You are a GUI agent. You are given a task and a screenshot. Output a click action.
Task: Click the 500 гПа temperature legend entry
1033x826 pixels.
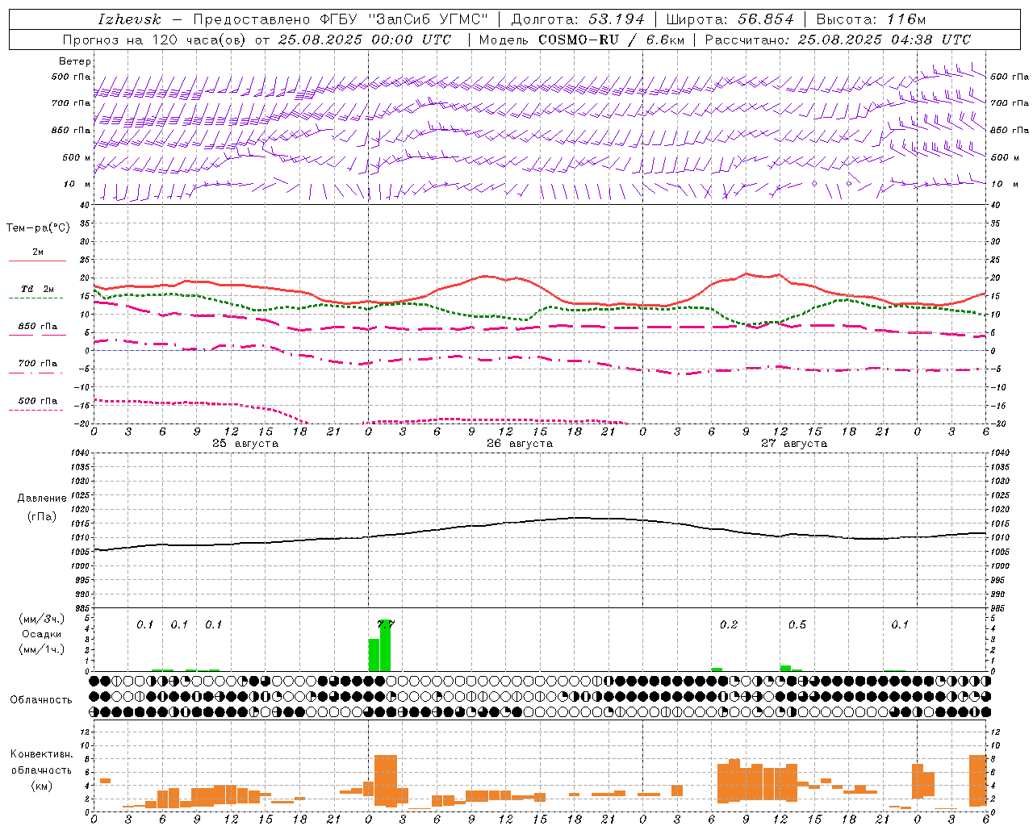point(38,401)
